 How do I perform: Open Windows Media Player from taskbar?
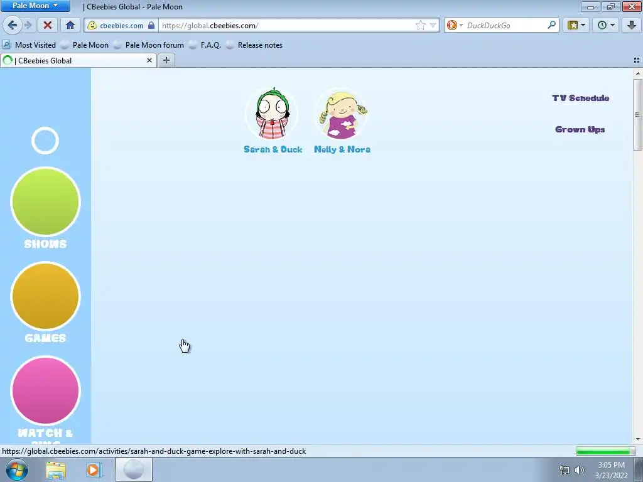pyautogui.click(x=93, y=470)
